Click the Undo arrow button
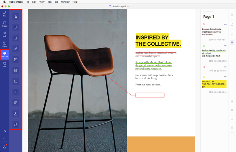The width and height of the screenshot is (236, 152). pyautogui.click(x=4, y=131)
